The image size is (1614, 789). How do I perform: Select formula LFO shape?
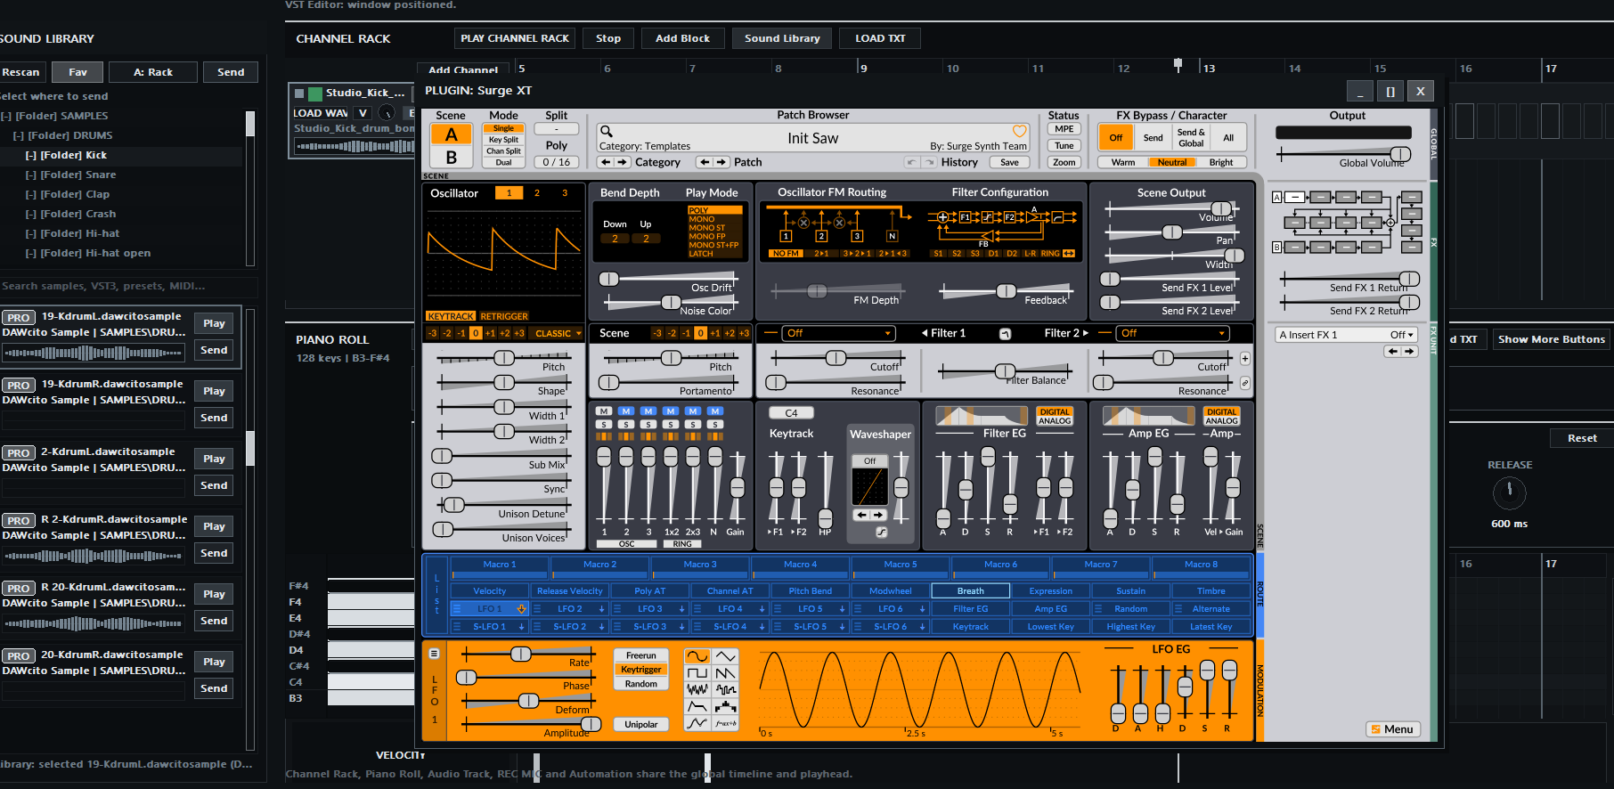click(726, 724)
